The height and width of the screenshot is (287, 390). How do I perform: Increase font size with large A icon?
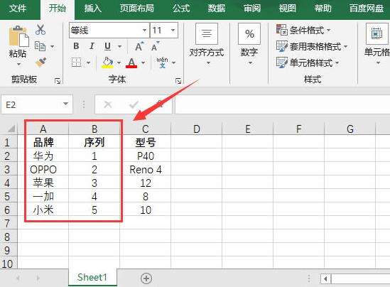click(139, 46)
